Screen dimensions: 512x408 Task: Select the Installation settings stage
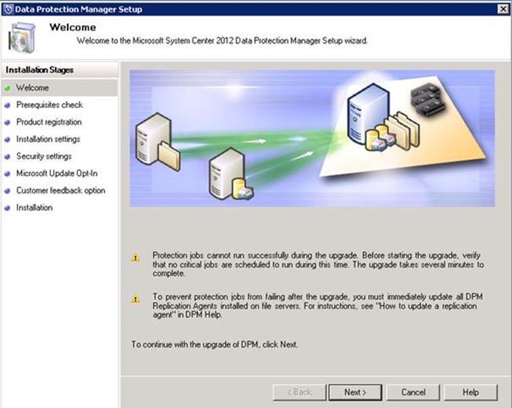48,139
